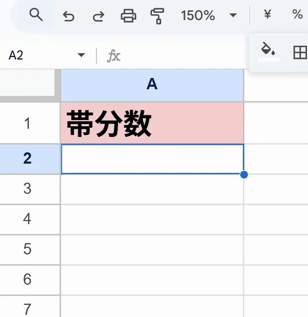Screen dimensions: 308x317
Task: Click the search magnifier icon
Action: [36, 15]
